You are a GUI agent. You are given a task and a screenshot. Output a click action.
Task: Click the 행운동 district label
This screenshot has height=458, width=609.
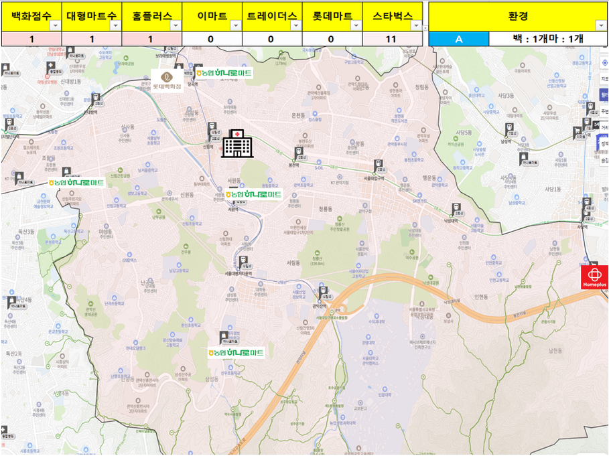tap(429, 178)
